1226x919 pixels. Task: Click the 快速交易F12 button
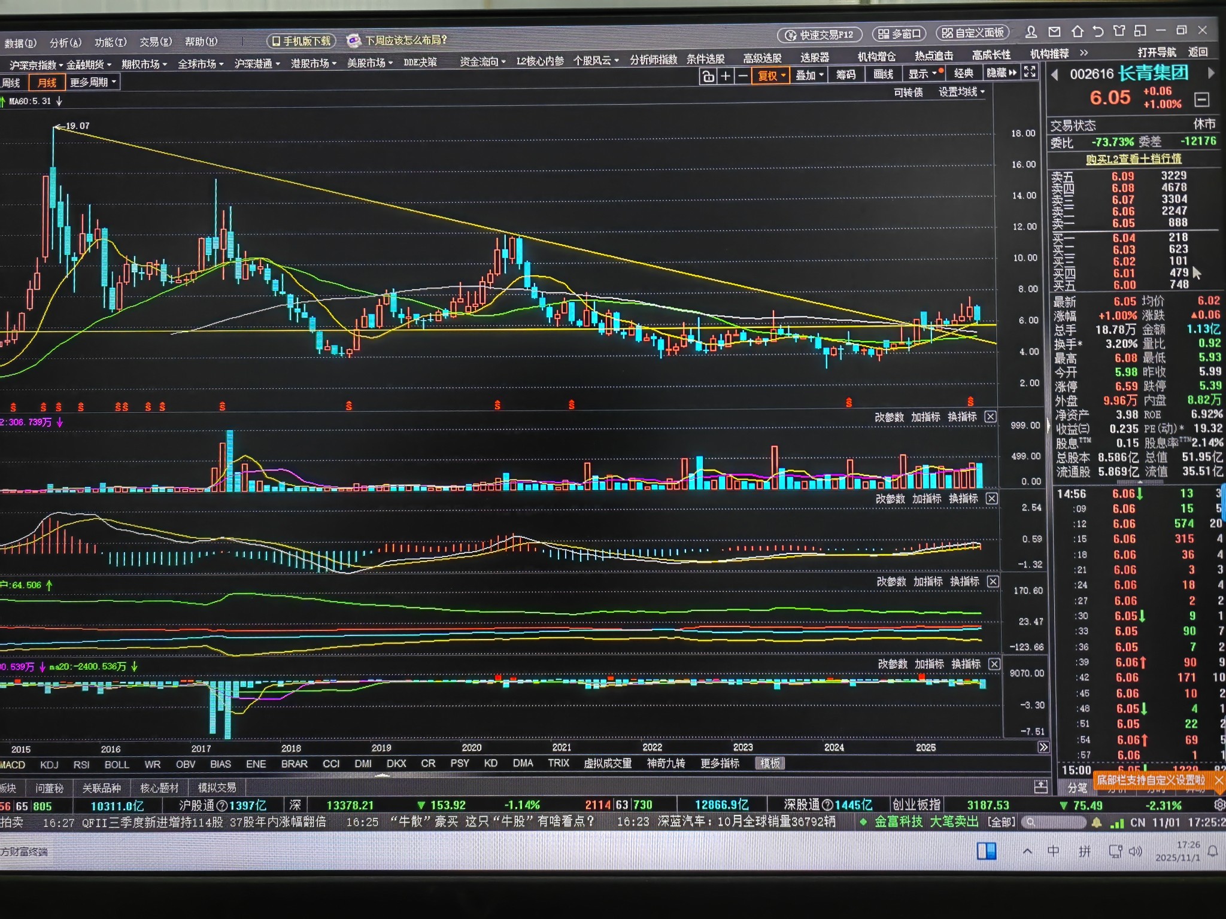click(x=820, y=35)
